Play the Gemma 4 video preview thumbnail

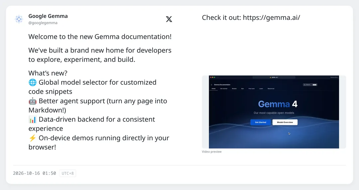click(x=274, y=112)
